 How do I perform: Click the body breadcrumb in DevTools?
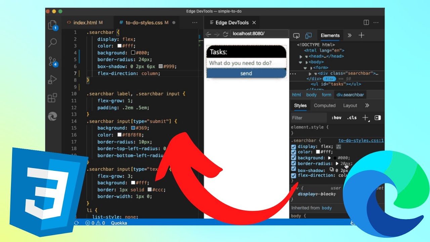click(311, 95)
